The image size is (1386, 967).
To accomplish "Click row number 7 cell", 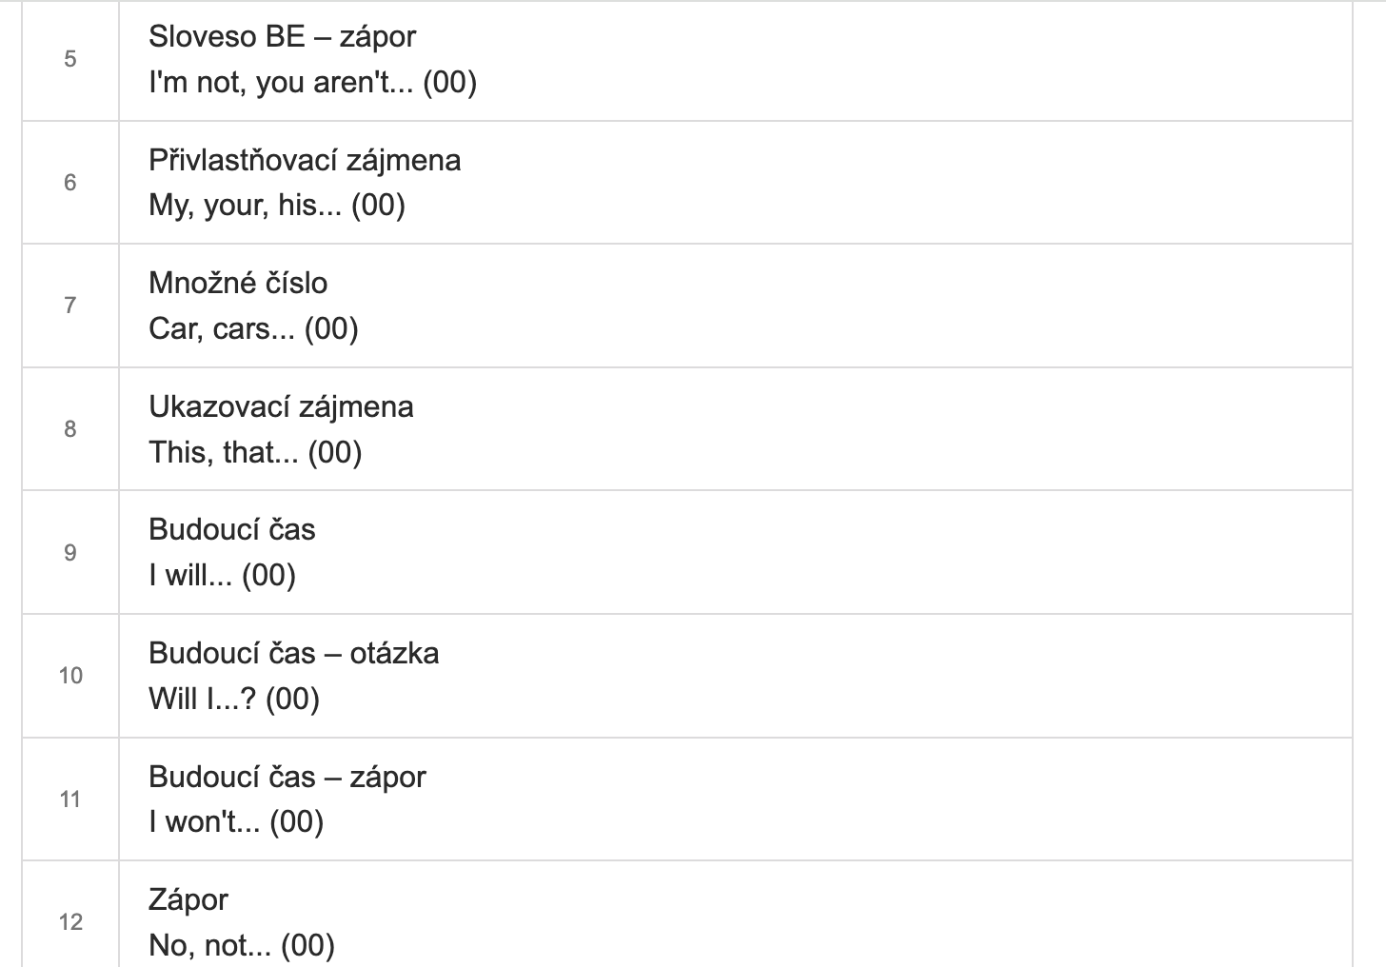I will point(70,306).
